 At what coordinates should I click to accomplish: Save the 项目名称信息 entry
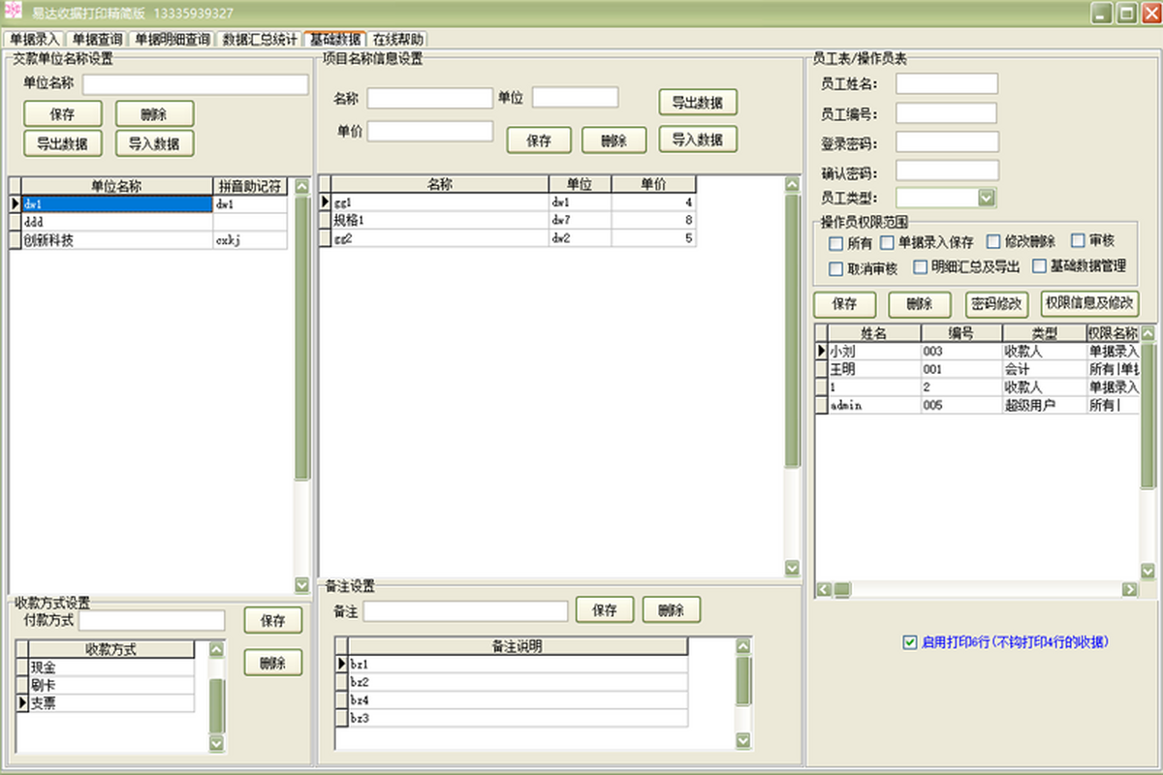tap(539, 140)
